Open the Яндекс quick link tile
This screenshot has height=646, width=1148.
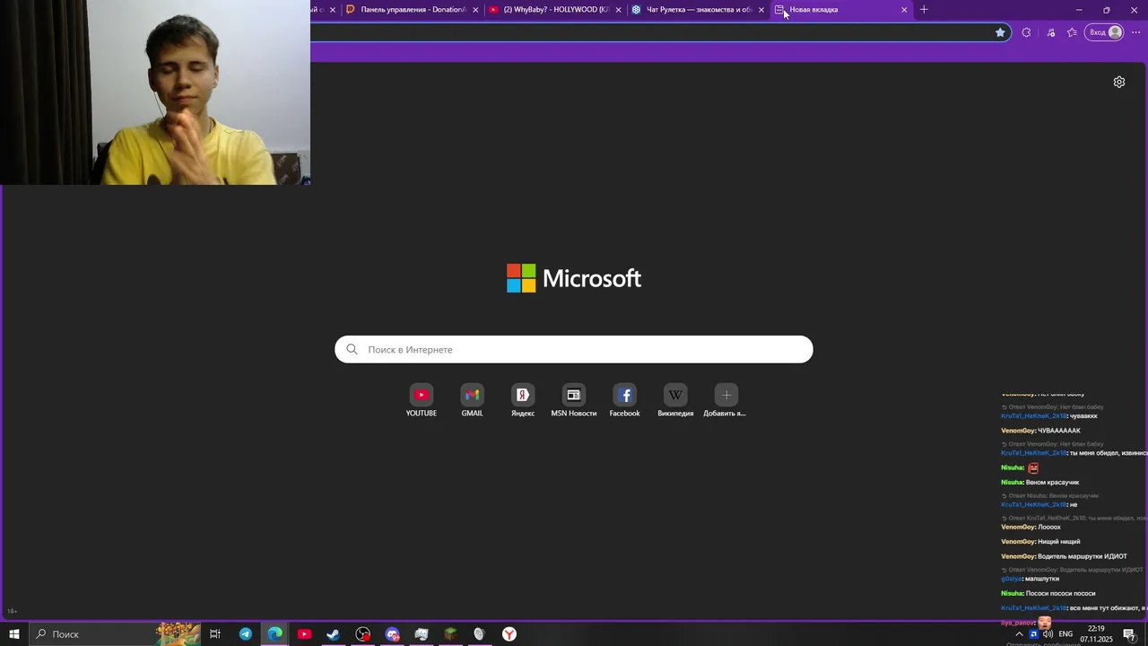pos(523,401)
